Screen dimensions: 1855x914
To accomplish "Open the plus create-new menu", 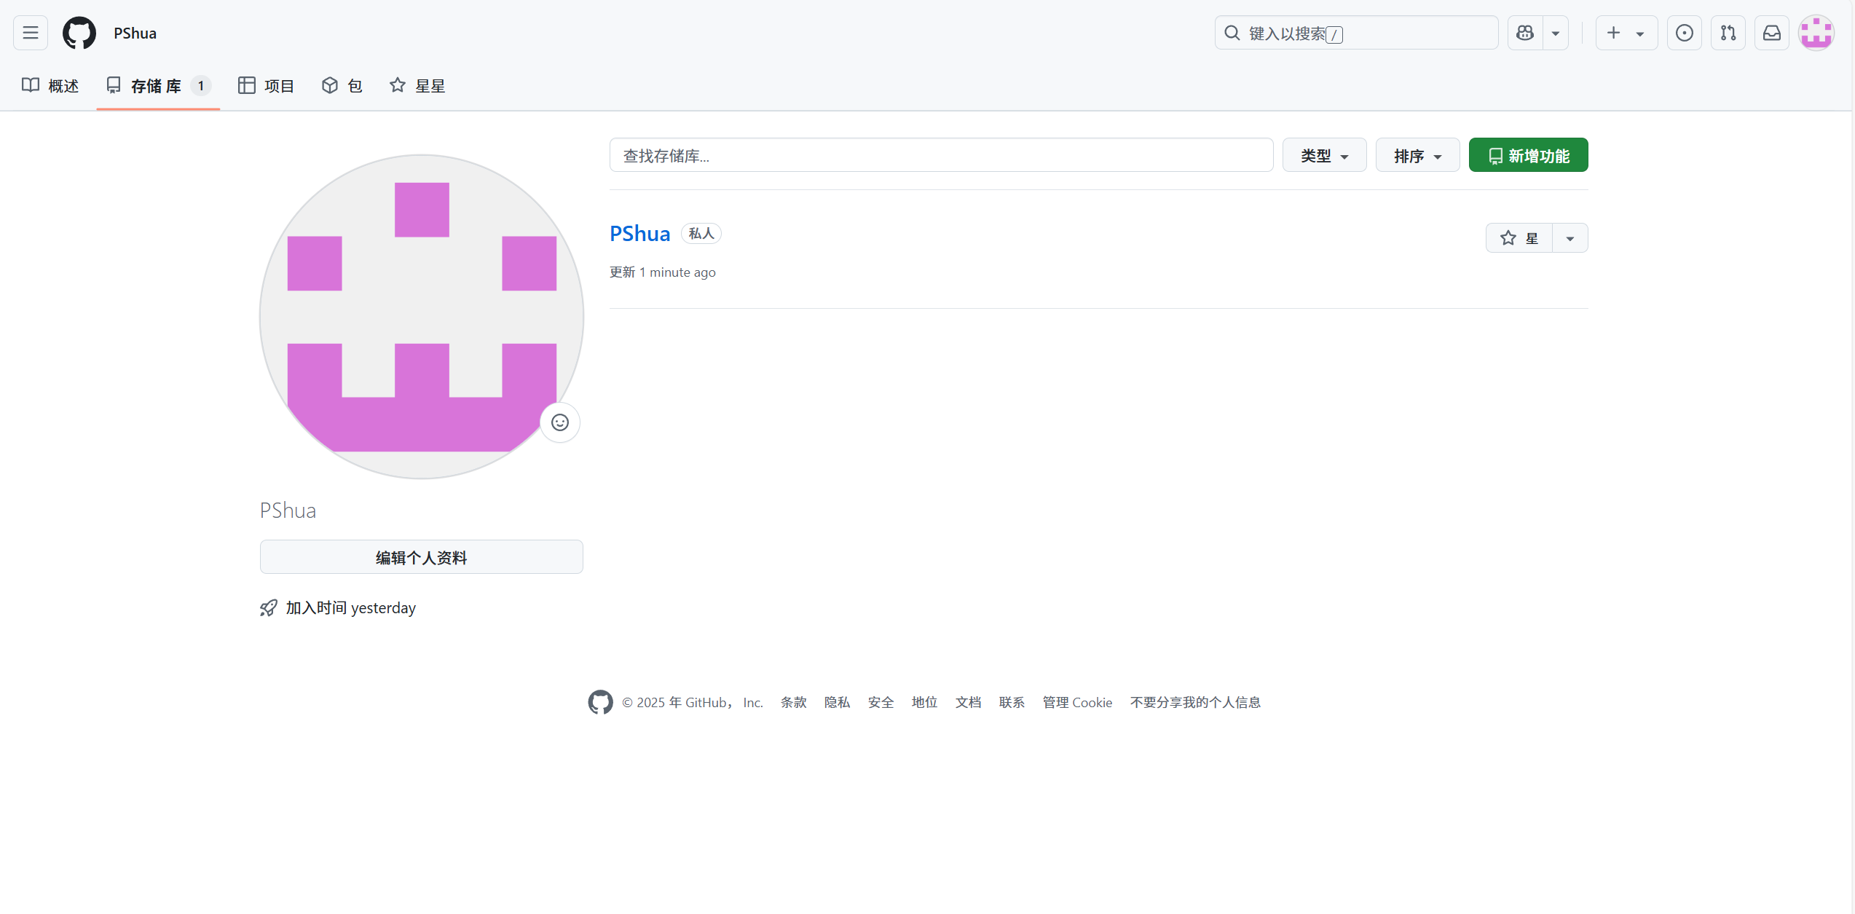I will tap(1626, 33).
